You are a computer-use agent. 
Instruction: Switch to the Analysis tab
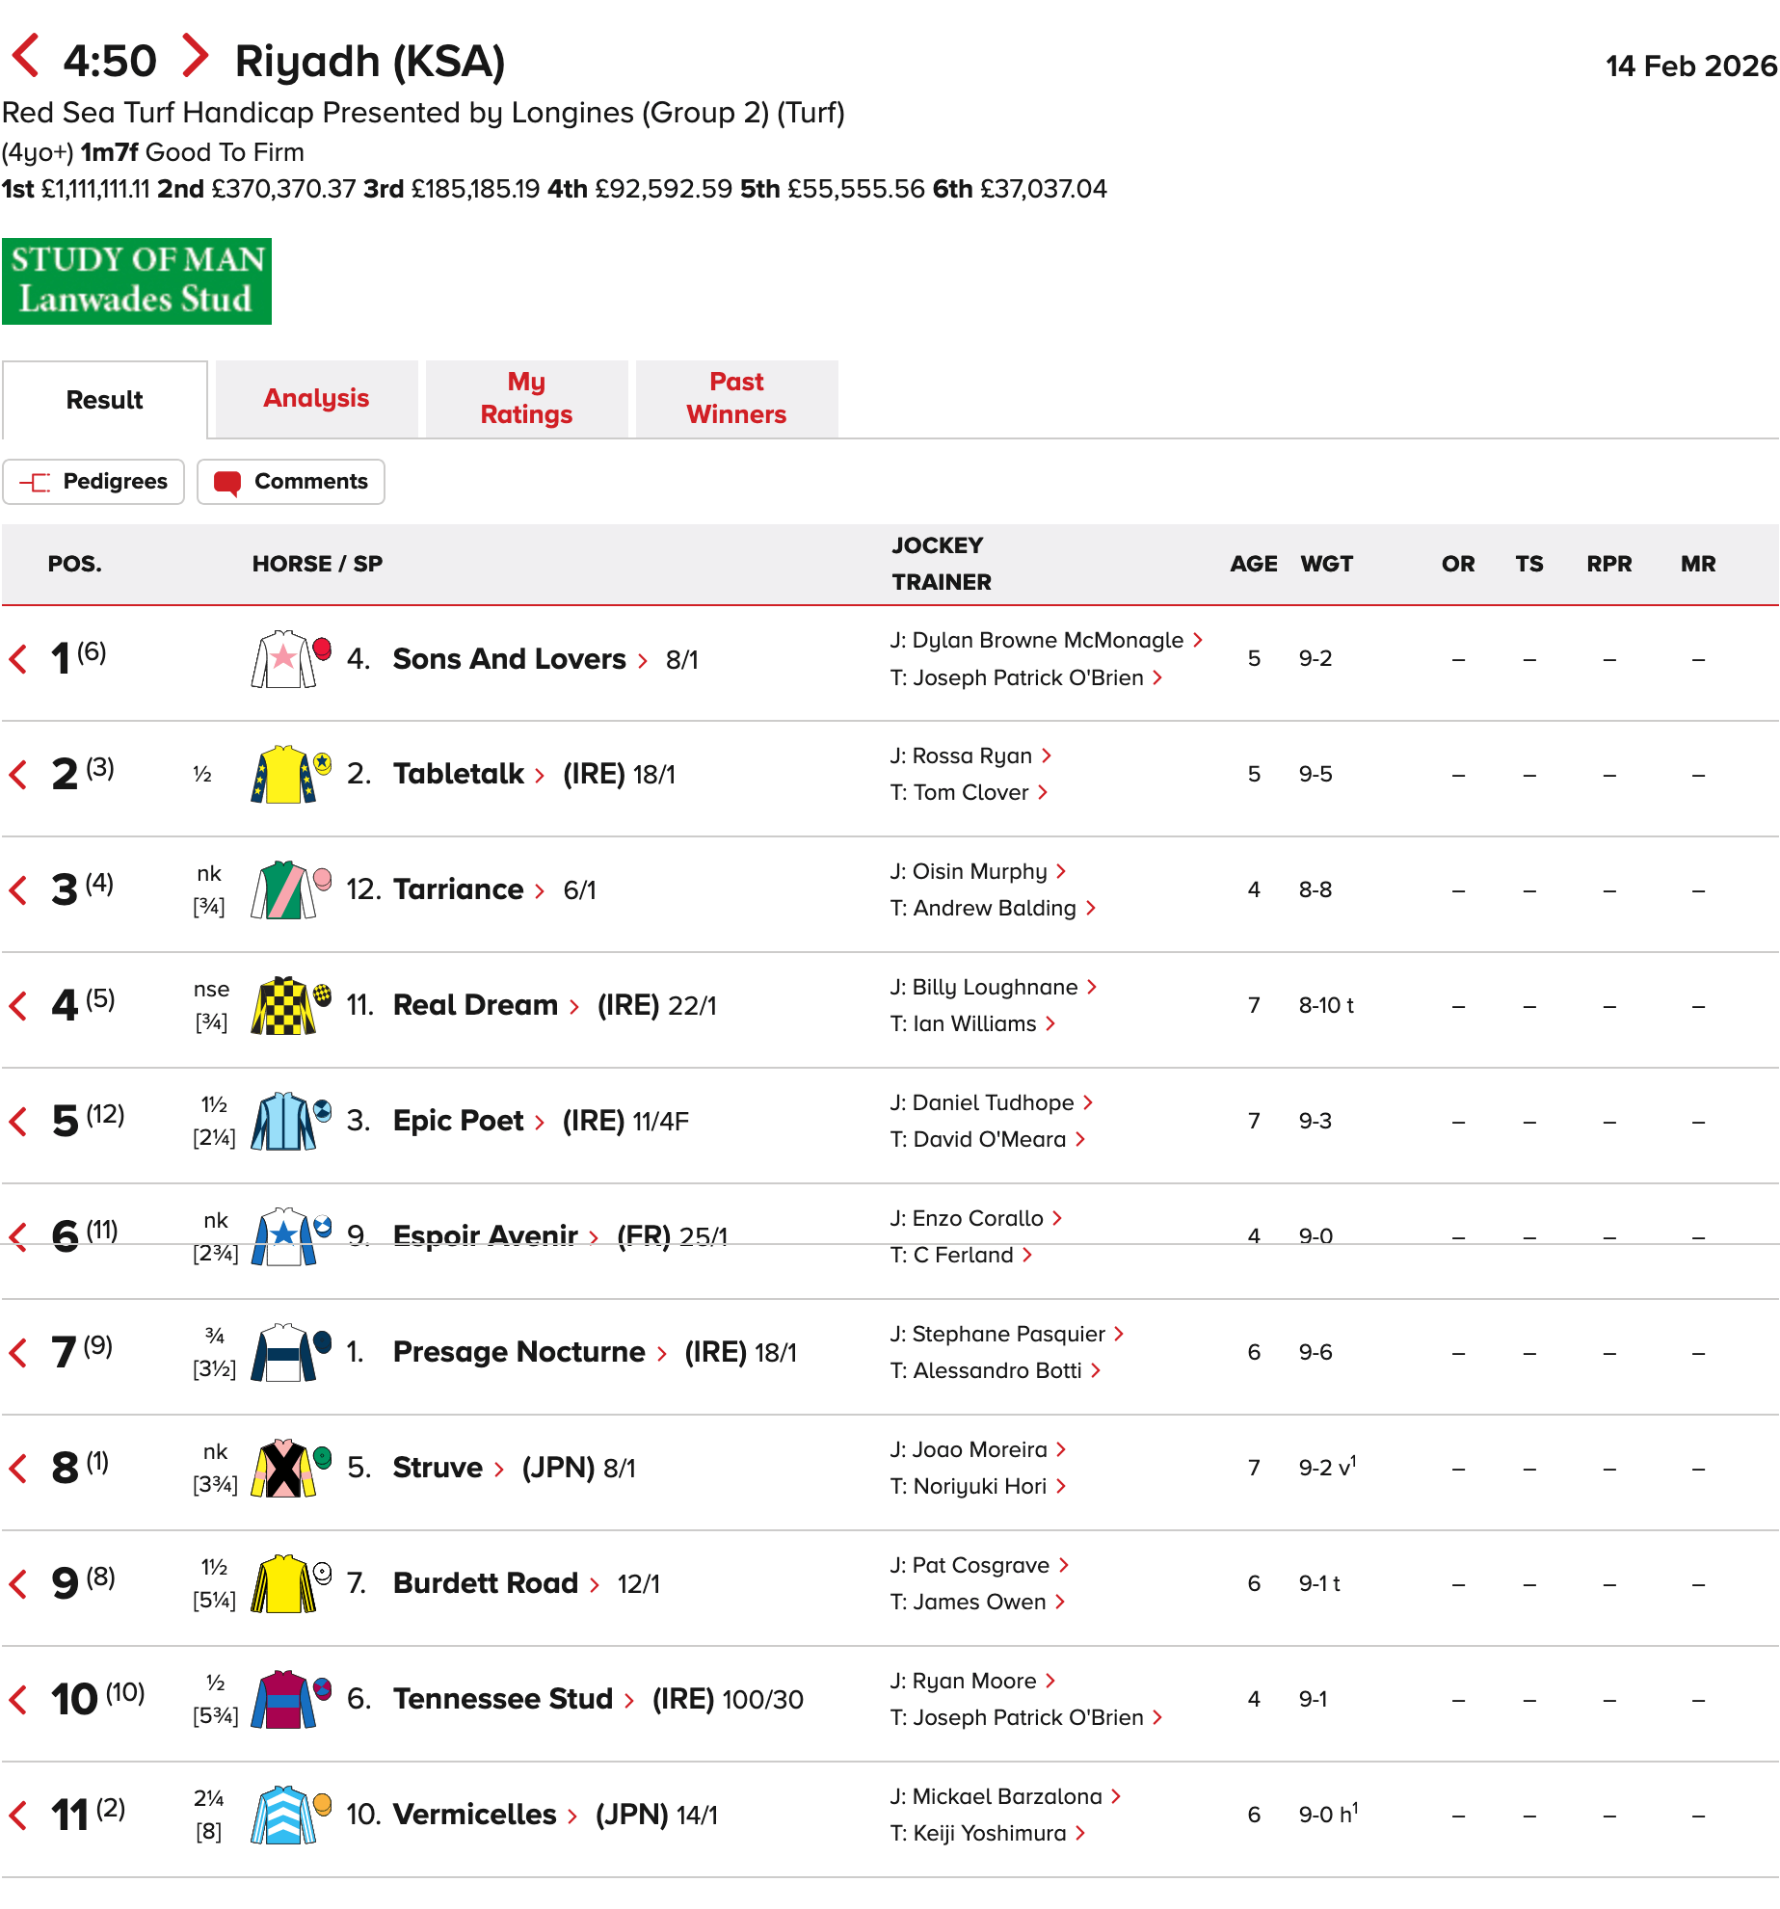click(x=316, y=399)
